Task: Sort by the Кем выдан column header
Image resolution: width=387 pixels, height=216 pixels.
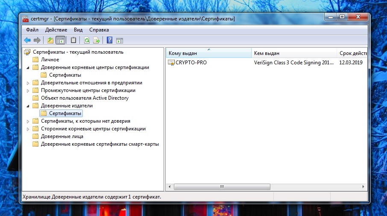Action: pyautogui.click(x=293, y=53)
